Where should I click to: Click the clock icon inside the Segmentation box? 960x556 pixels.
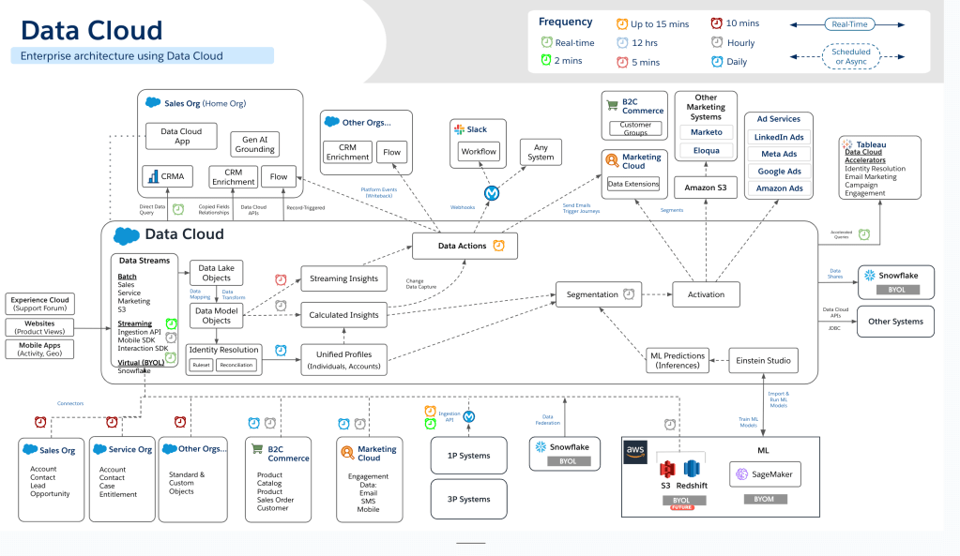point(629,294)
